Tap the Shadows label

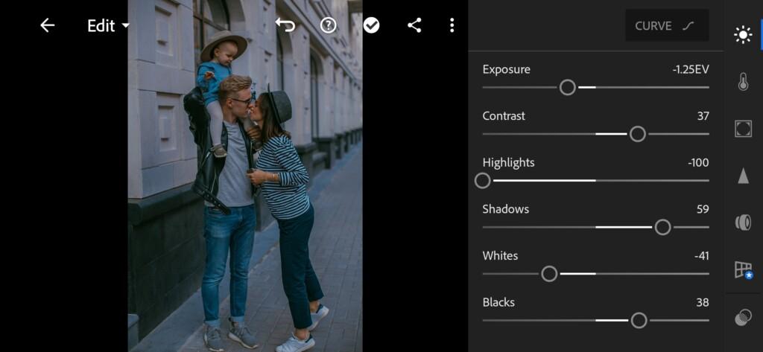[x=506, y=209]
